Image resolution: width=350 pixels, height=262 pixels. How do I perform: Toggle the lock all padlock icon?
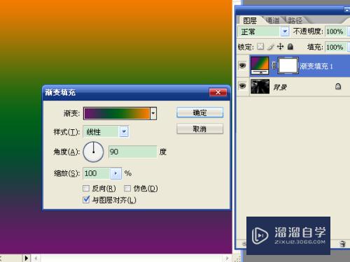coord(290,47)
